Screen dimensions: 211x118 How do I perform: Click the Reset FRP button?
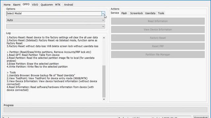(x=158, y=46)
